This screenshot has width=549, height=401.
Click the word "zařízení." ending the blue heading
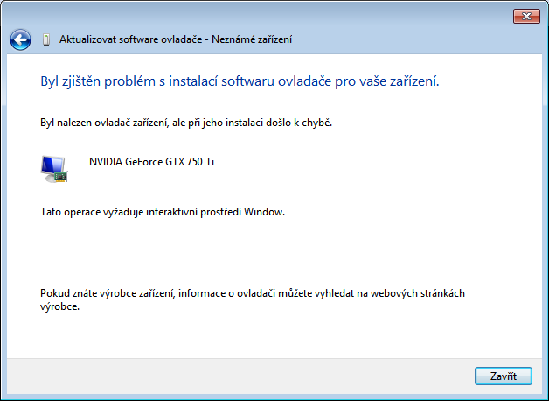(x=412, y=81)
